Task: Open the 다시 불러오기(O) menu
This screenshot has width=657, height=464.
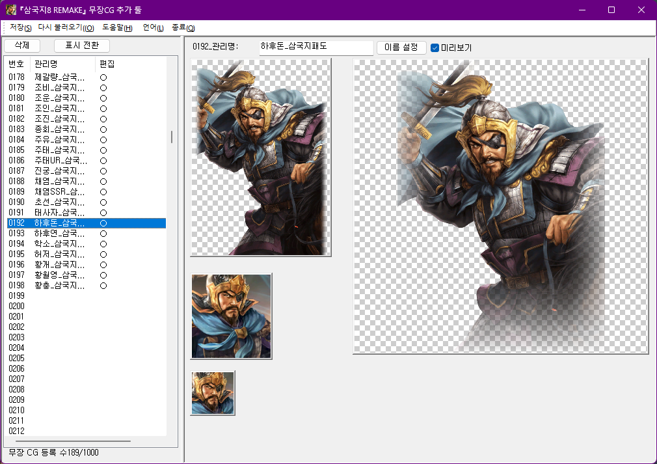Action: [66, 28]
